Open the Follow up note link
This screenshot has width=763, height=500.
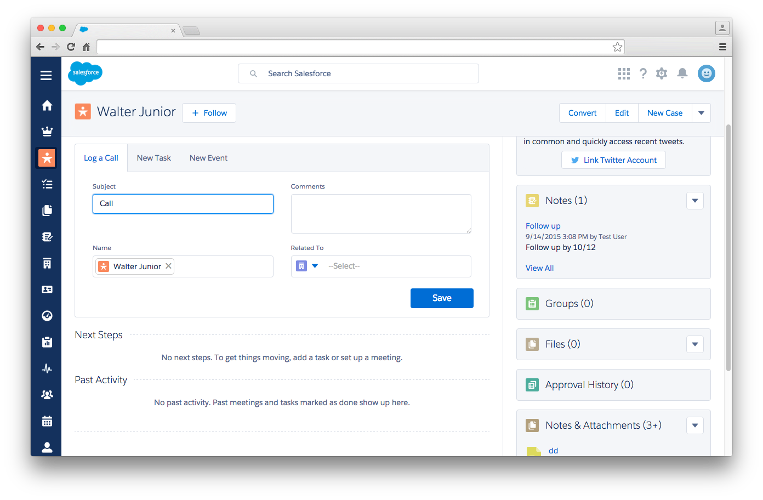pos(543,226)
